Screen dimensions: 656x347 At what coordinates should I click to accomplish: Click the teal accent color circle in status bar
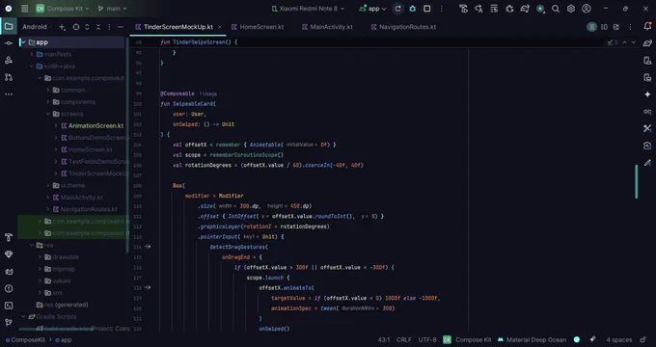tap(577, 340)
